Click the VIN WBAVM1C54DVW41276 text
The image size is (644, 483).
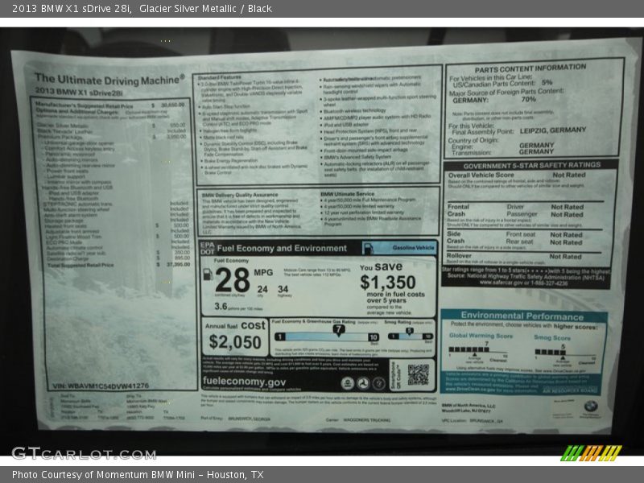point(101,386)
